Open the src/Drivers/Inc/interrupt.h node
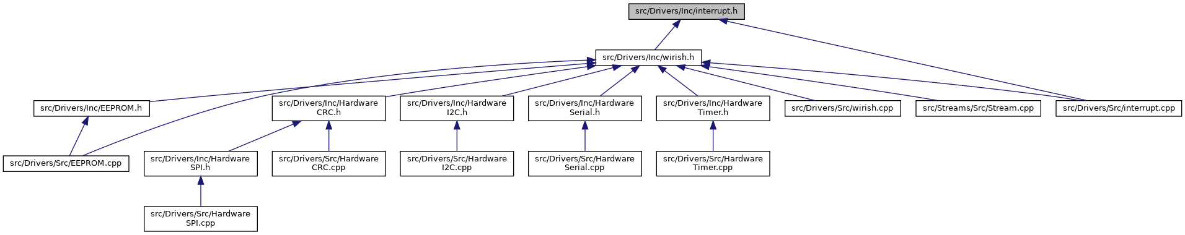1185x235 pixels. tap(687, 12)
